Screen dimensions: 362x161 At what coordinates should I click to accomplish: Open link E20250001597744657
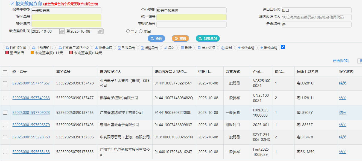(x=31, y=83)
